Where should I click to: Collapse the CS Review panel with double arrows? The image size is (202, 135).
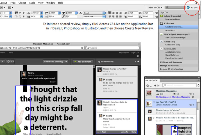199,77
